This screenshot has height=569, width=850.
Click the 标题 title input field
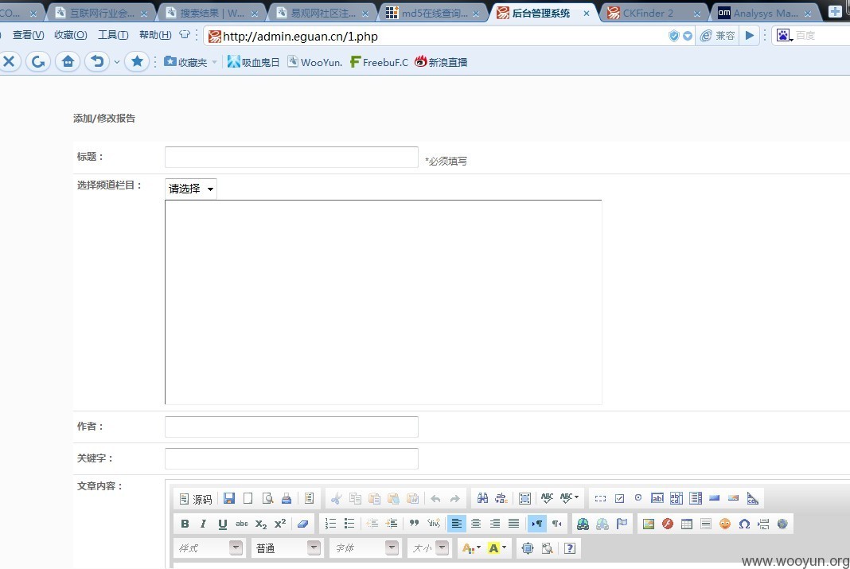click(291, 157)
